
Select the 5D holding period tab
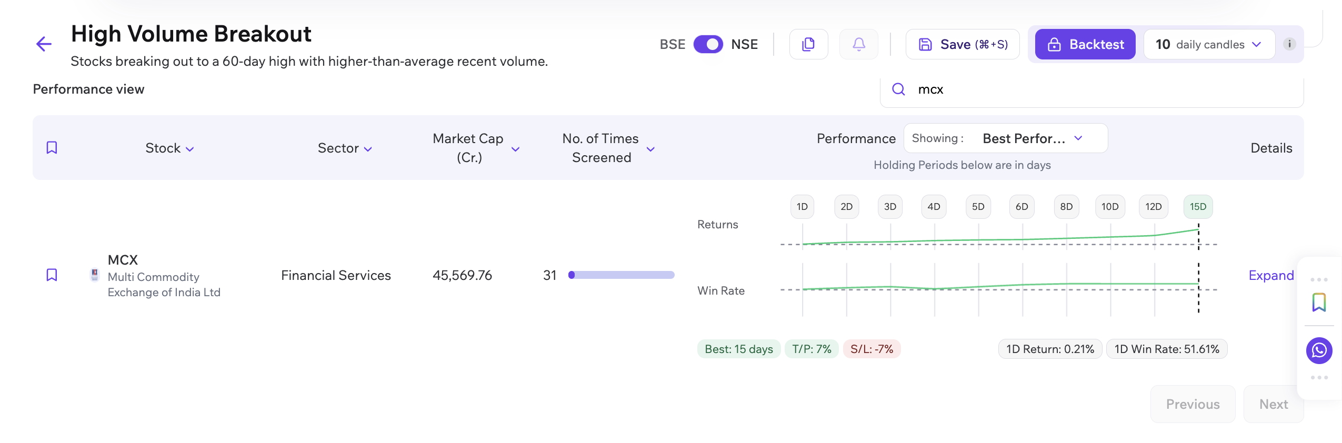coord(978,207)
